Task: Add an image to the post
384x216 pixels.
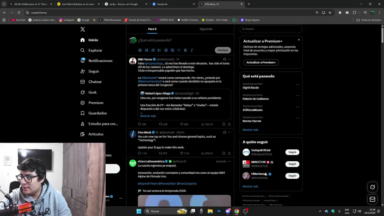Action: (x=140, y=50)
